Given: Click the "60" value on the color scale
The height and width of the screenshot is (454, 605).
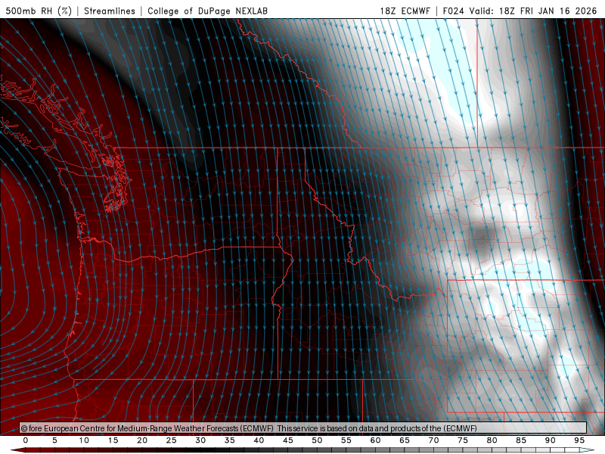Looking at the screenshot, I should pos(375,440).
